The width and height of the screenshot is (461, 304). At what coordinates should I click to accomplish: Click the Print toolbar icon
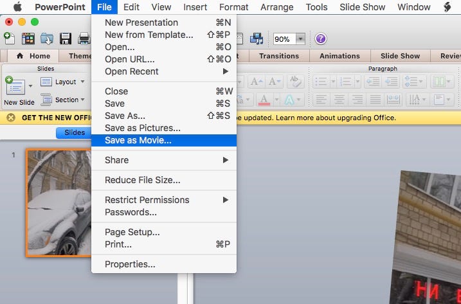tap(84, 39)
